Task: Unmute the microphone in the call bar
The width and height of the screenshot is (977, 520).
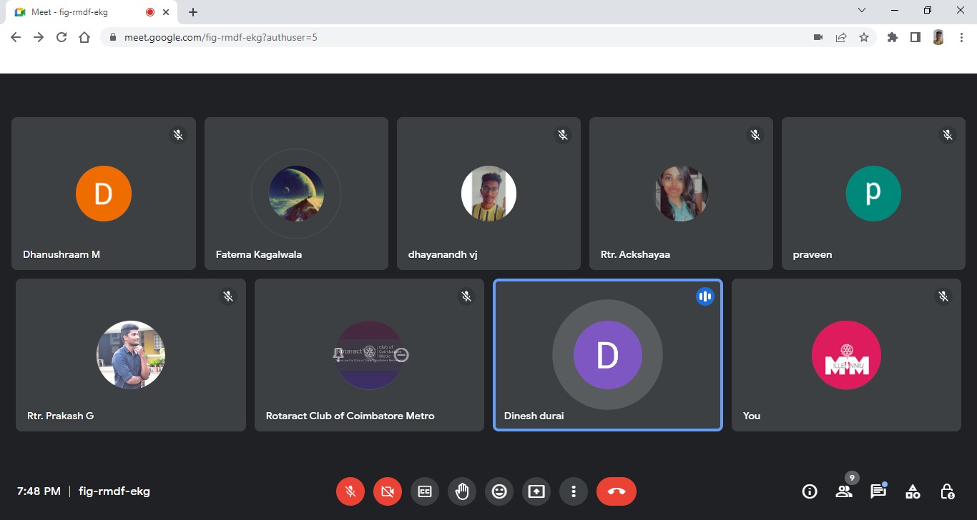Action: 350,491
